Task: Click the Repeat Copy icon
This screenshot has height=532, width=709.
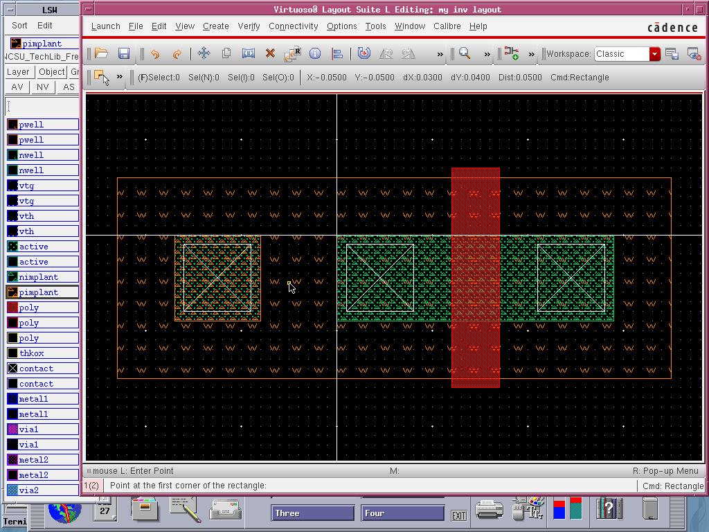Action: (x=293, y=54)
